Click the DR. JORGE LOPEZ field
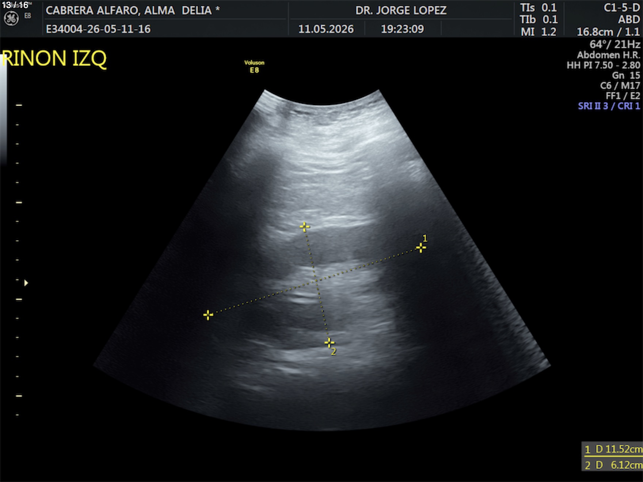Viewport: 643px width, 482px height. click(401, 10)
